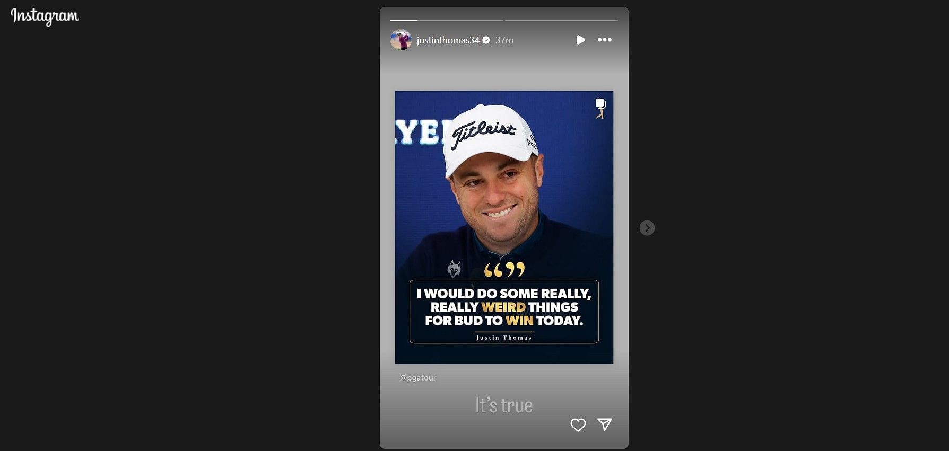Open the justinthomas34 username link

(448, 40)
